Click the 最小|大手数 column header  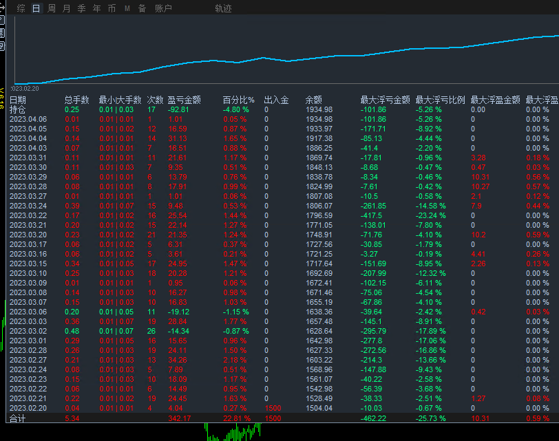(120, 100)
